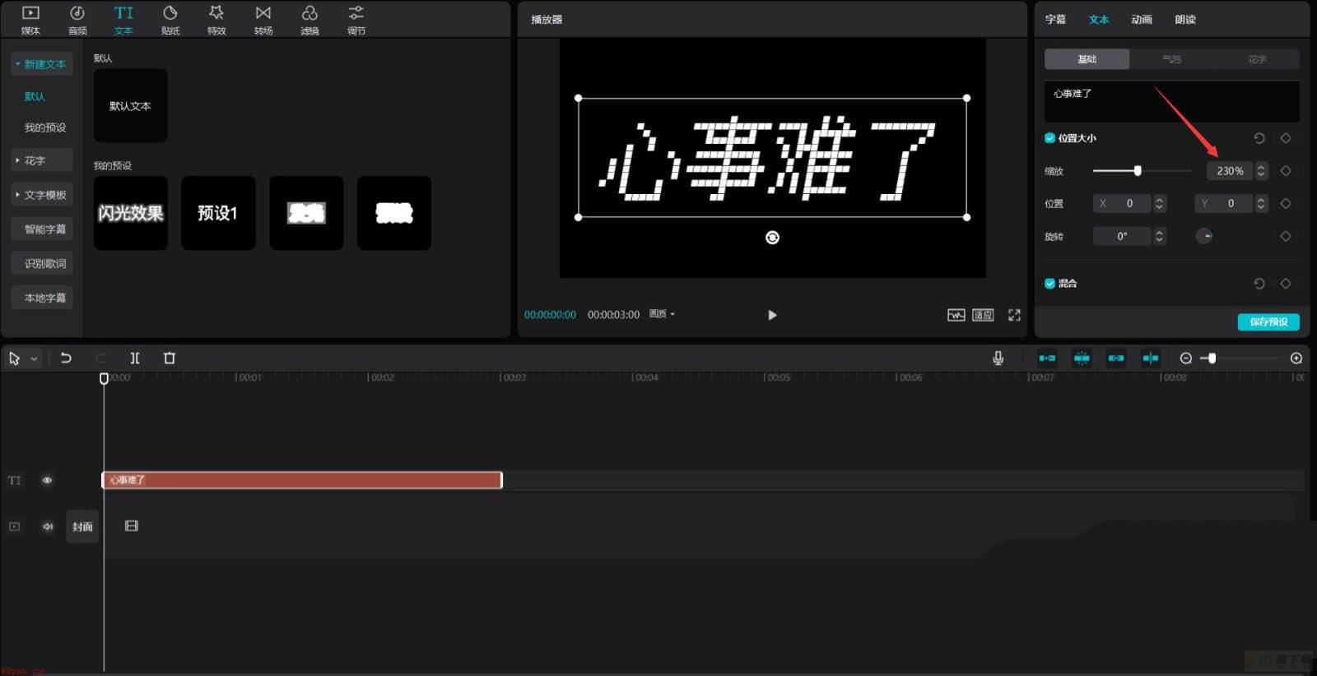1317x676 pixels.
Task: Add keyframe for 旋转 rotation
Action: [x=1286, y=236]
